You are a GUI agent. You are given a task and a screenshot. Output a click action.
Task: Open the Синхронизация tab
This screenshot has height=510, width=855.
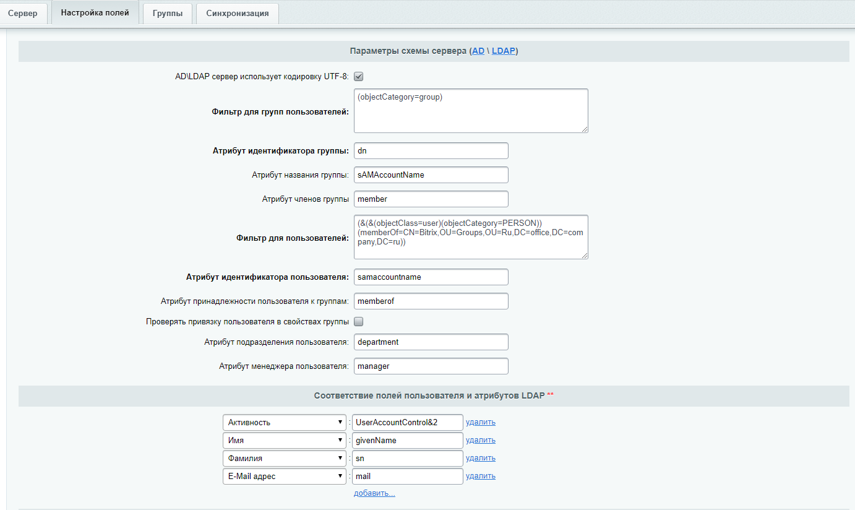point(237,13)
